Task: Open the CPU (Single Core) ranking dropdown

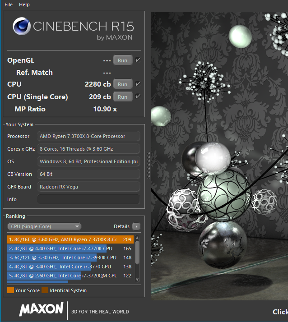Action: [44, 226]
